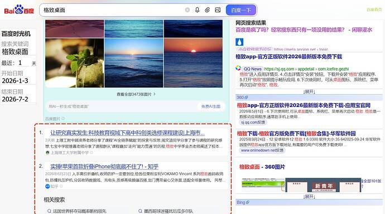Open source 上海理工大学附属中学
Image resolution: width=385 pixels, height=214 pixels.
click(x=70, y=153)
